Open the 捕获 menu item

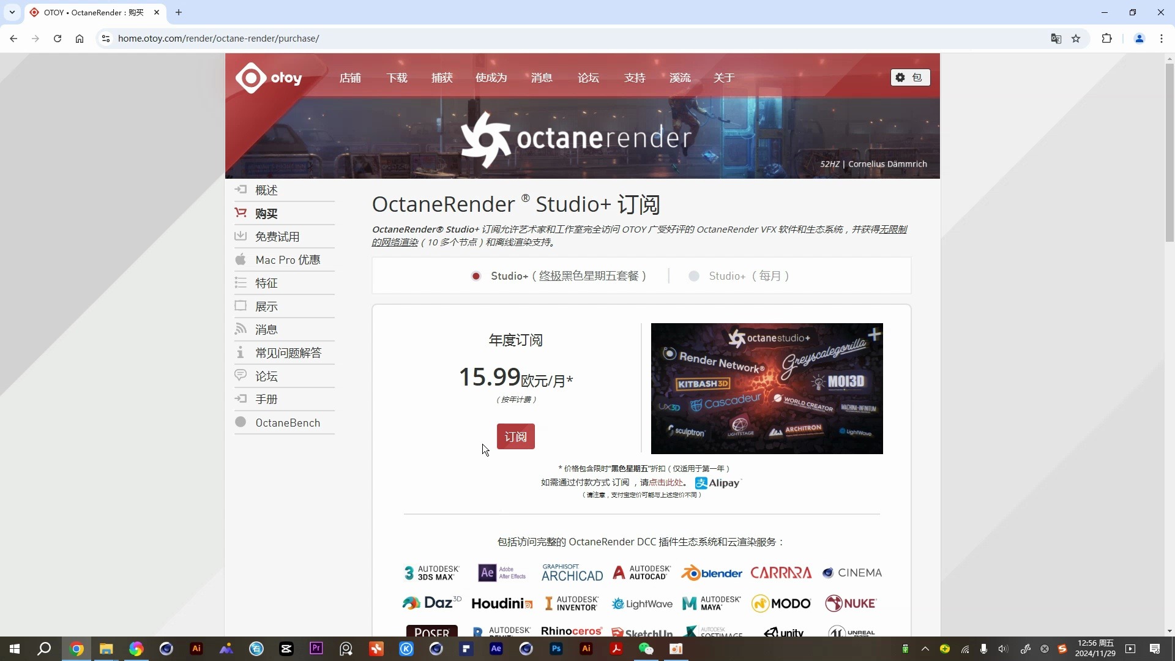tap(442, 78)
